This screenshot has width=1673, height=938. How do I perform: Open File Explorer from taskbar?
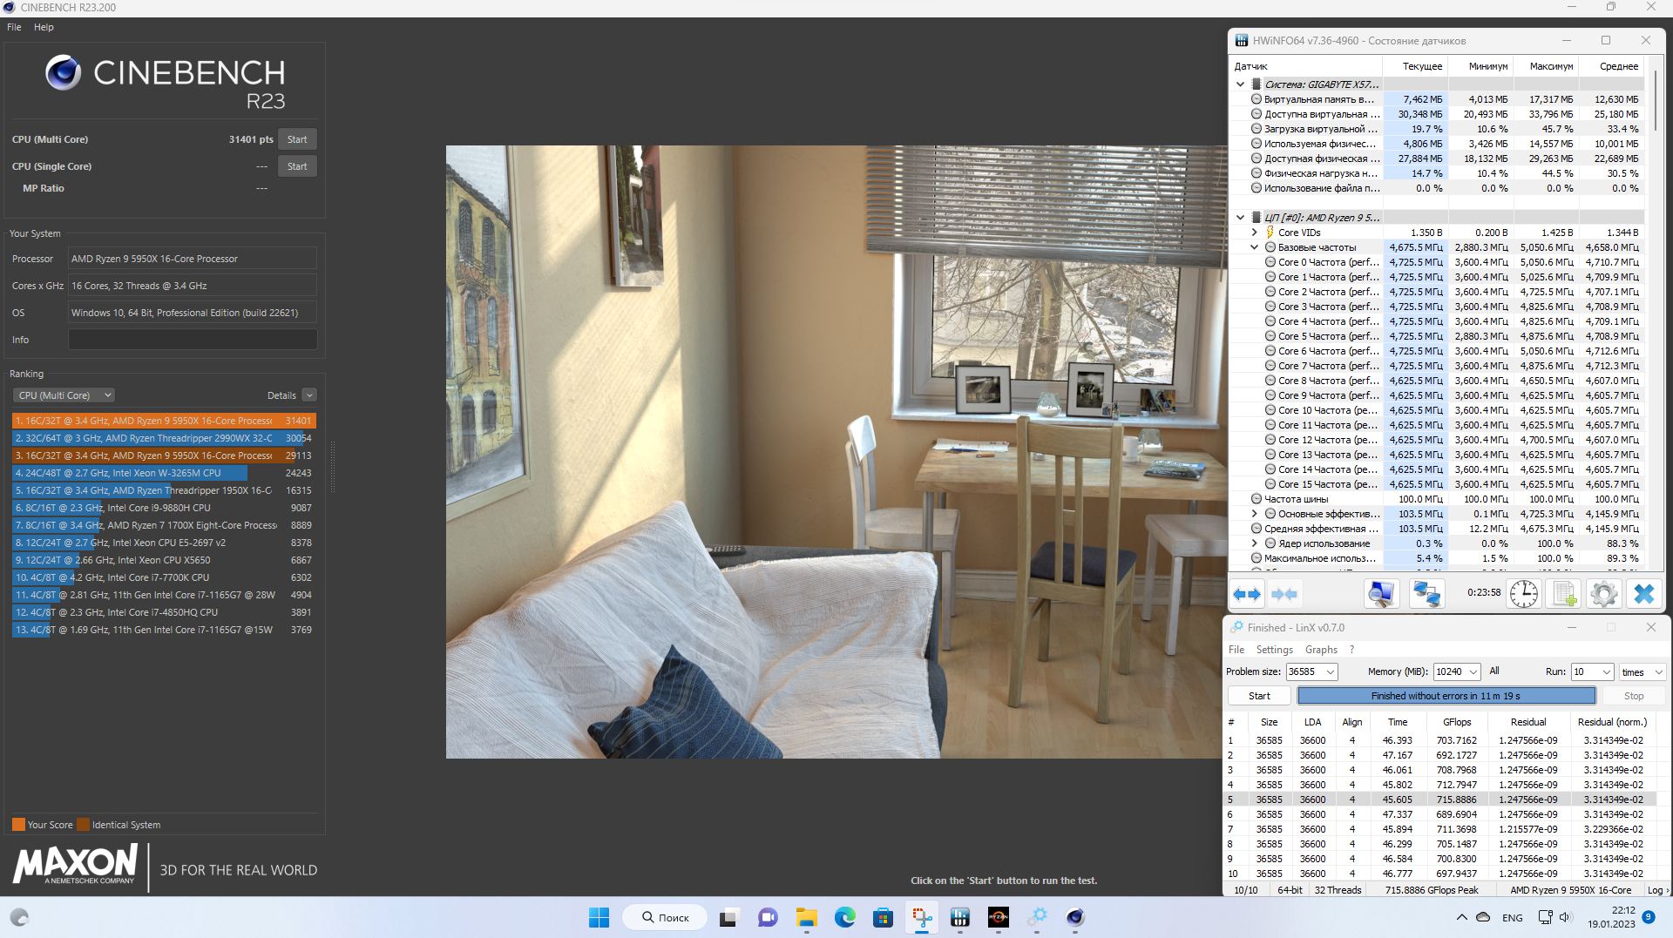(806, 917)
